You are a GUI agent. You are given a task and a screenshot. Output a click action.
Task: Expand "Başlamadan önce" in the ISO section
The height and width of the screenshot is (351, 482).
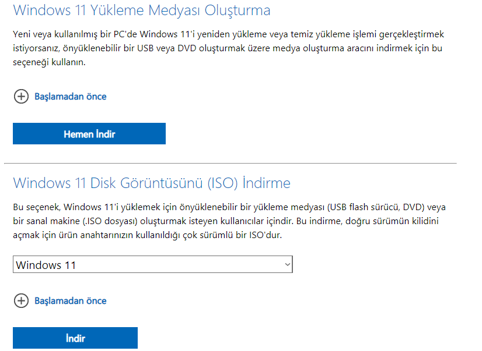[70, 301]
